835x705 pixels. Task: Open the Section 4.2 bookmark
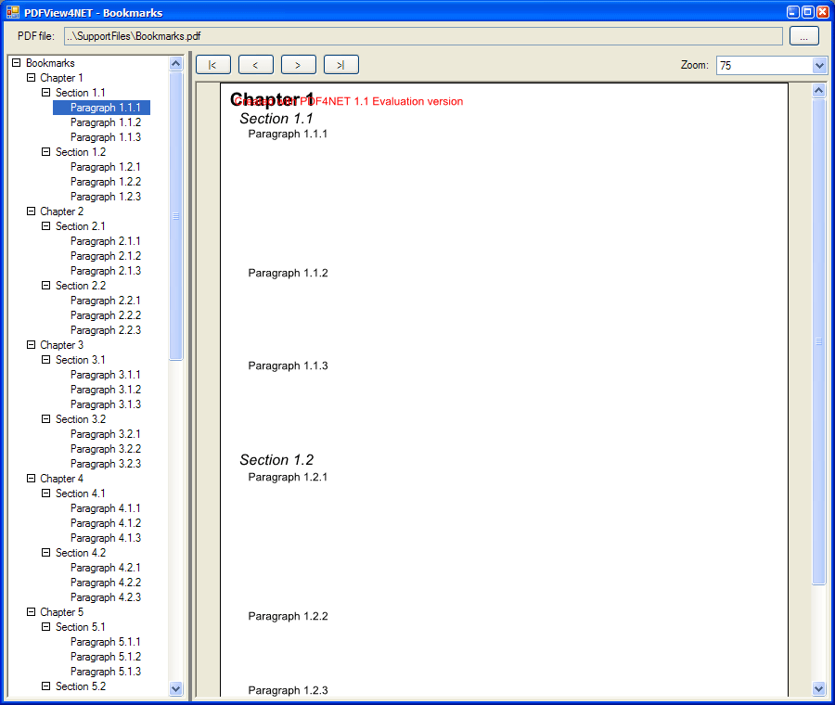click(x=81, y=553)
